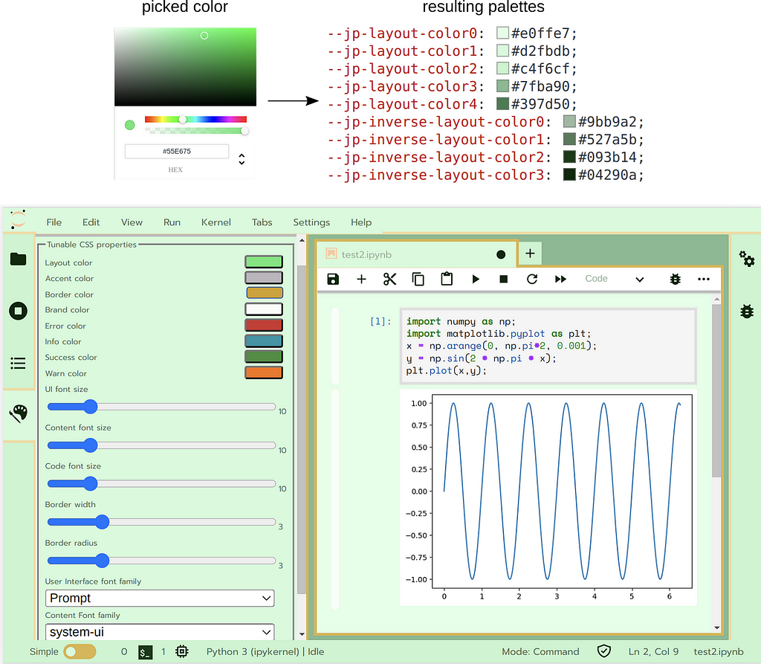Open the Run menu

pyautogui.click(x=172, y=222)
